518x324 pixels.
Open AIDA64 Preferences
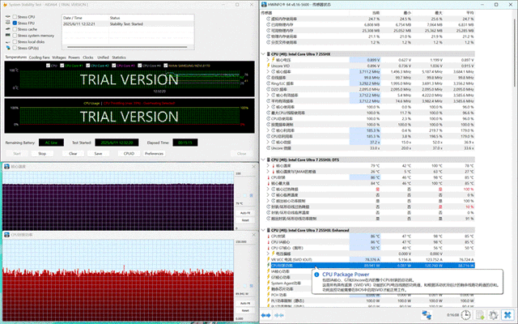coord(154,154)
